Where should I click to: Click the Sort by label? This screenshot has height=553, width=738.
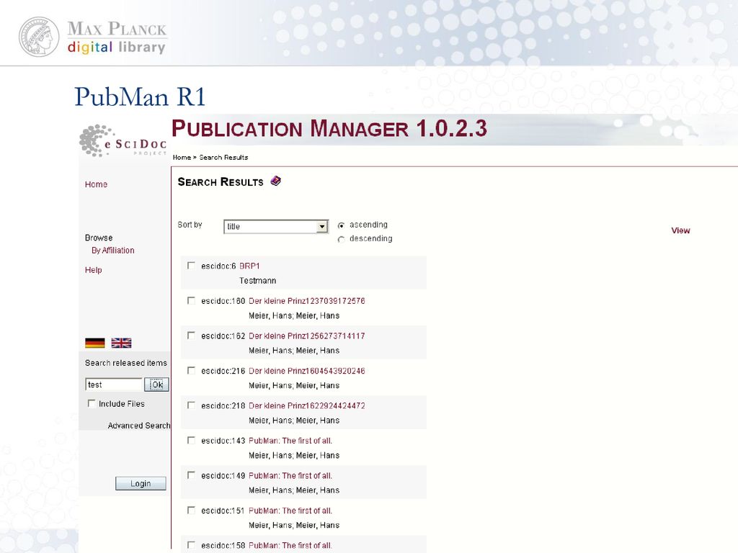[x=190, y=225]
